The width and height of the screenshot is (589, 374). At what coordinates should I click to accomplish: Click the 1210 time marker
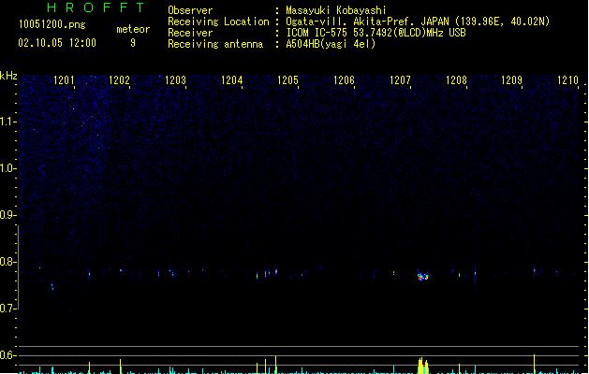pos(567,80)
